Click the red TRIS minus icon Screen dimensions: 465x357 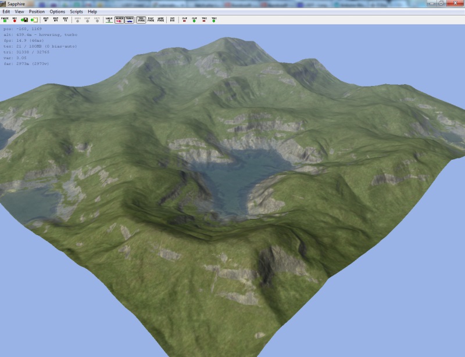pos(204,19)
